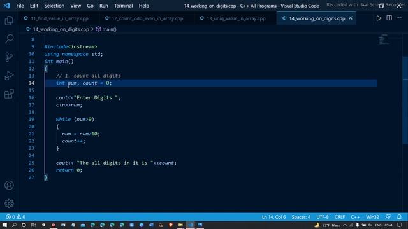Open the View menu
The width and height of the screenshot is (408, 229).
[75, 6]
